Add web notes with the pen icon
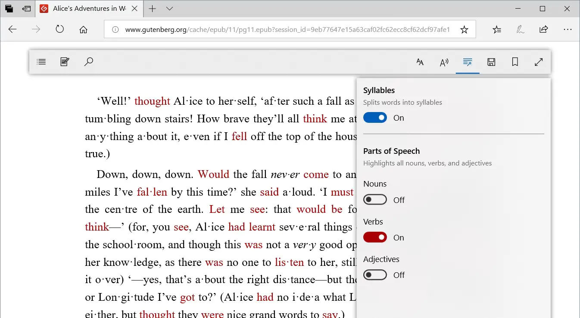Image resolution: width=580 pixels, height=318 pixels. 521,29
